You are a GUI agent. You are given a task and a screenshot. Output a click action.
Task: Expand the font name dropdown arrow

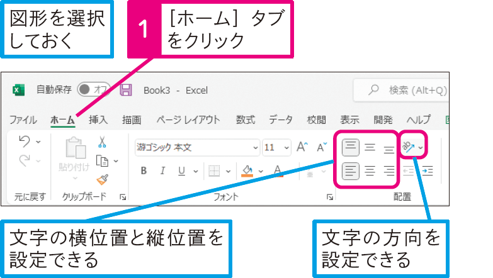255,147
